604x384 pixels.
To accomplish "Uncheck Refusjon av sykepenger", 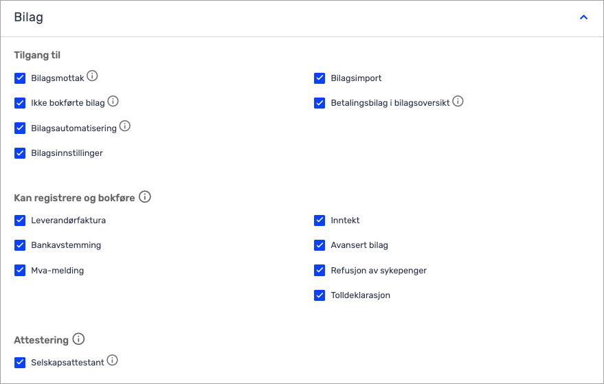I will tap(320, 271).
